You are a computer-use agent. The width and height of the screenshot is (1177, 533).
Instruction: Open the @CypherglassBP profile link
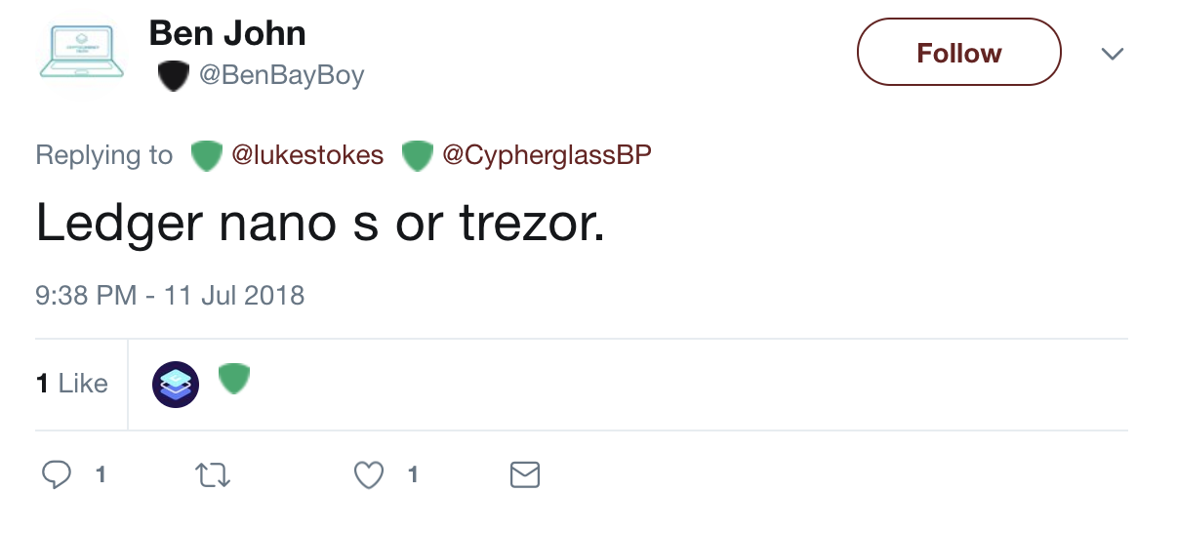point(547,155)
